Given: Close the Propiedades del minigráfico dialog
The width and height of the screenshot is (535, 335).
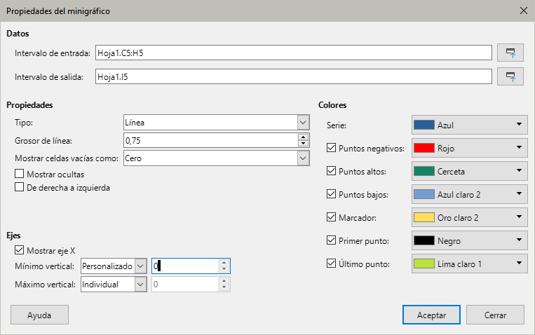Looking at the screenshot, I should 522,11.
